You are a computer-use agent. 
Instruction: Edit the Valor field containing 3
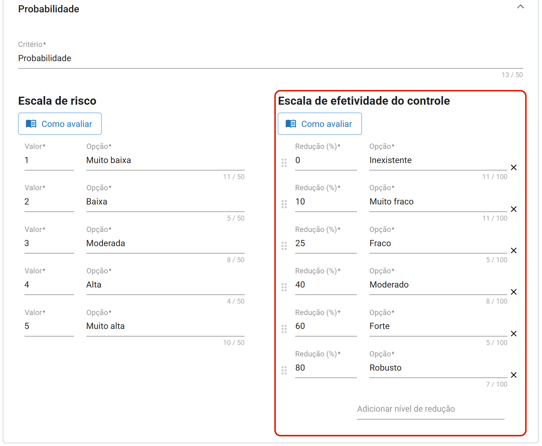point(49,243)
